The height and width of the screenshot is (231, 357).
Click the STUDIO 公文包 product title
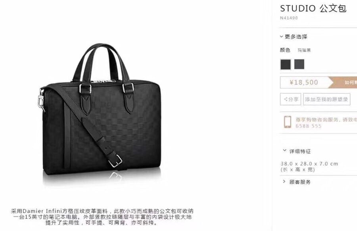[x=313, y=8]
